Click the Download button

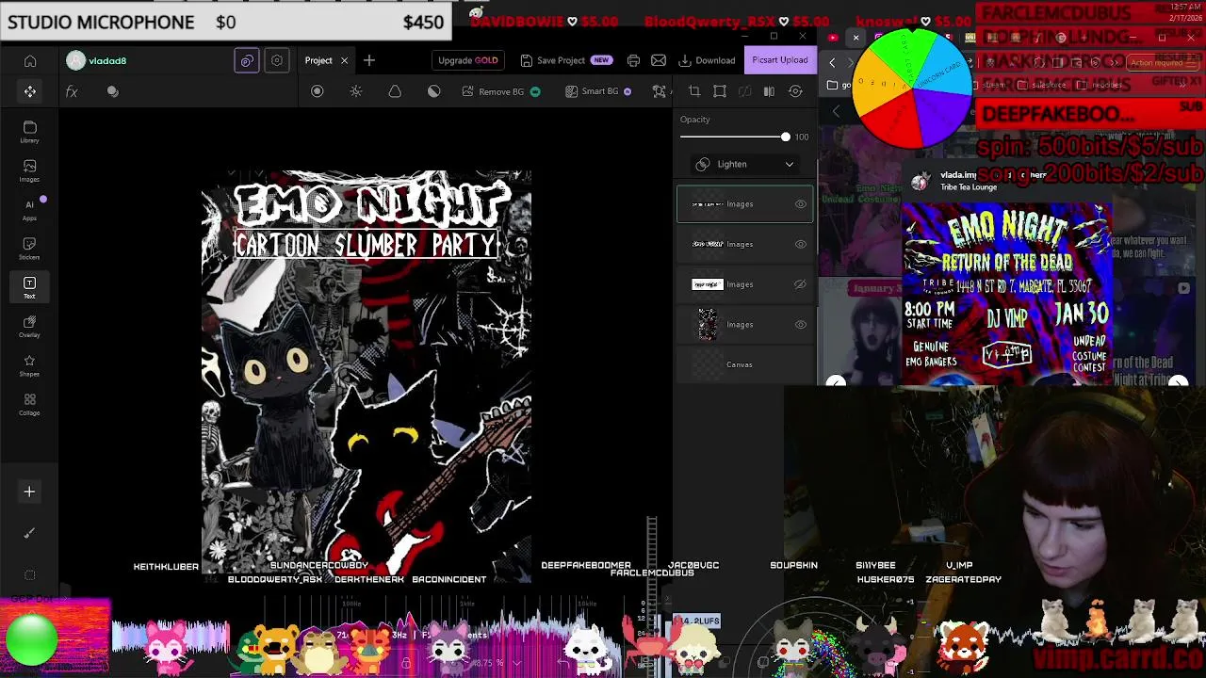707,60
